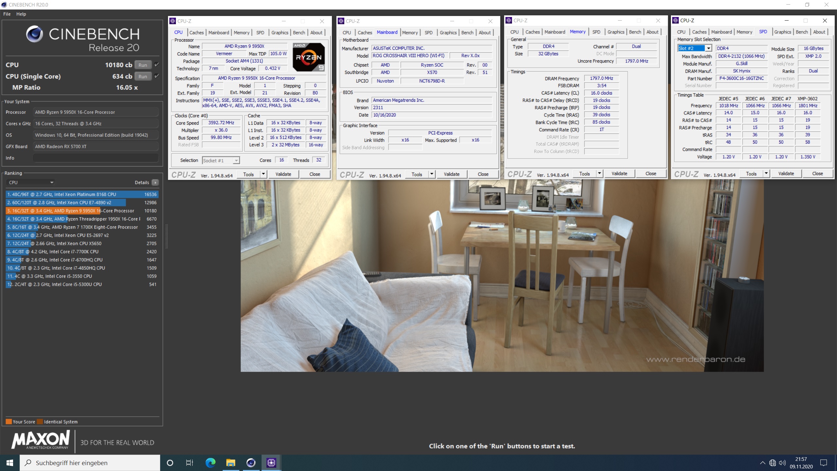Launch Microsoft Edge from taskbar
Viewport: 837px width, 471px height.
210,462
